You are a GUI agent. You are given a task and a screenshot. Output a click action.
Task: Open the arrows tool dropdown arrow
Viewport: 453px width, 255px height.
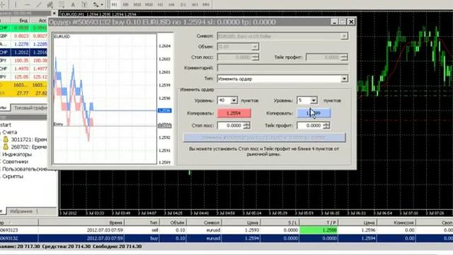pos(102,4)
